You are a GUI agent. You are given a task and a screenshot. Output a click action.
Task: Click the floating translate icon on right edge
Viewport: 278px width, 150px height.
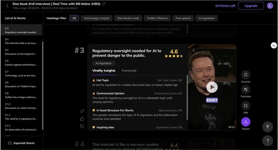tap(274, 45)
